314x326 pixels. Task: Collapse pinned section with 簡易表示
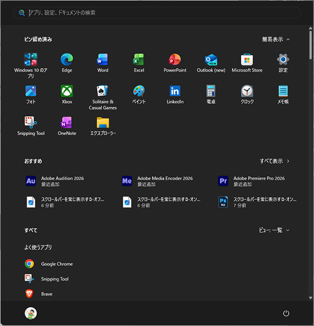coord(276,39)
